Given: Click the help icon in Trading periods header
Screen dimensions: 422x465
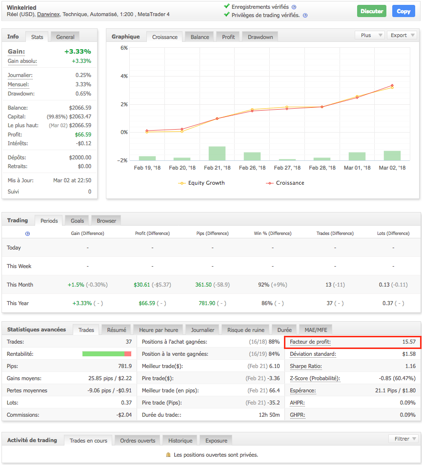Looking at the screenshot, I should point(28,233).
